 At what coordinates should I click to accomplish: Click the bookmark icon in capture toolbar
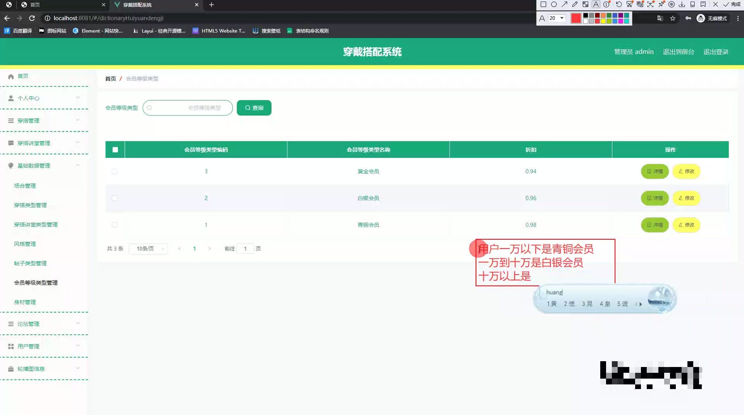[703, 4]
